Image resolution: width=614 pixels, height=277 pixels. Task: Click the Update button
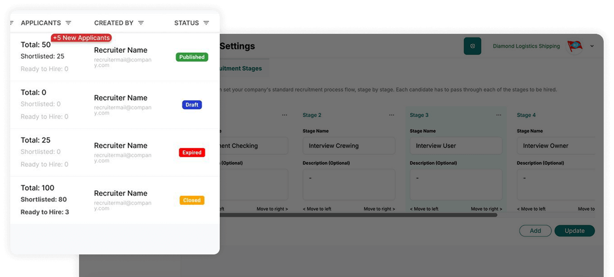point(574,231)
